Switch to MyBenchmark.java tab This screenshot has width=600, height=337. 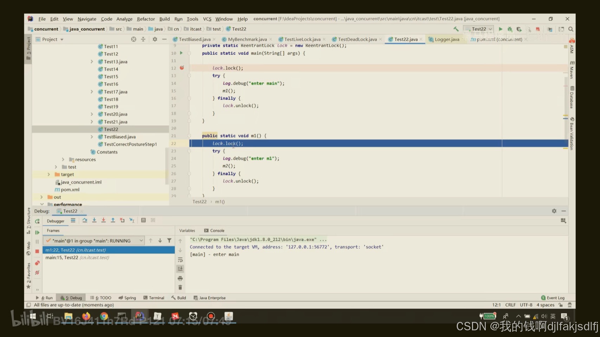247,39
